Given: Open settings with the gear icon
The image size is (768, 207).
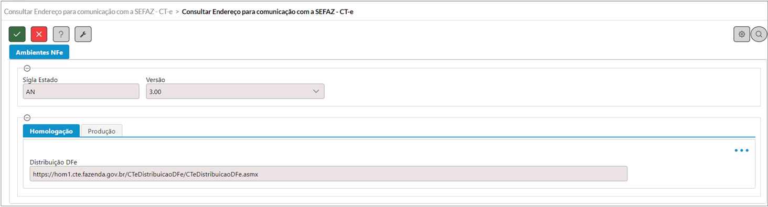Looking at the screenshot, I should [x=742, y=34].
